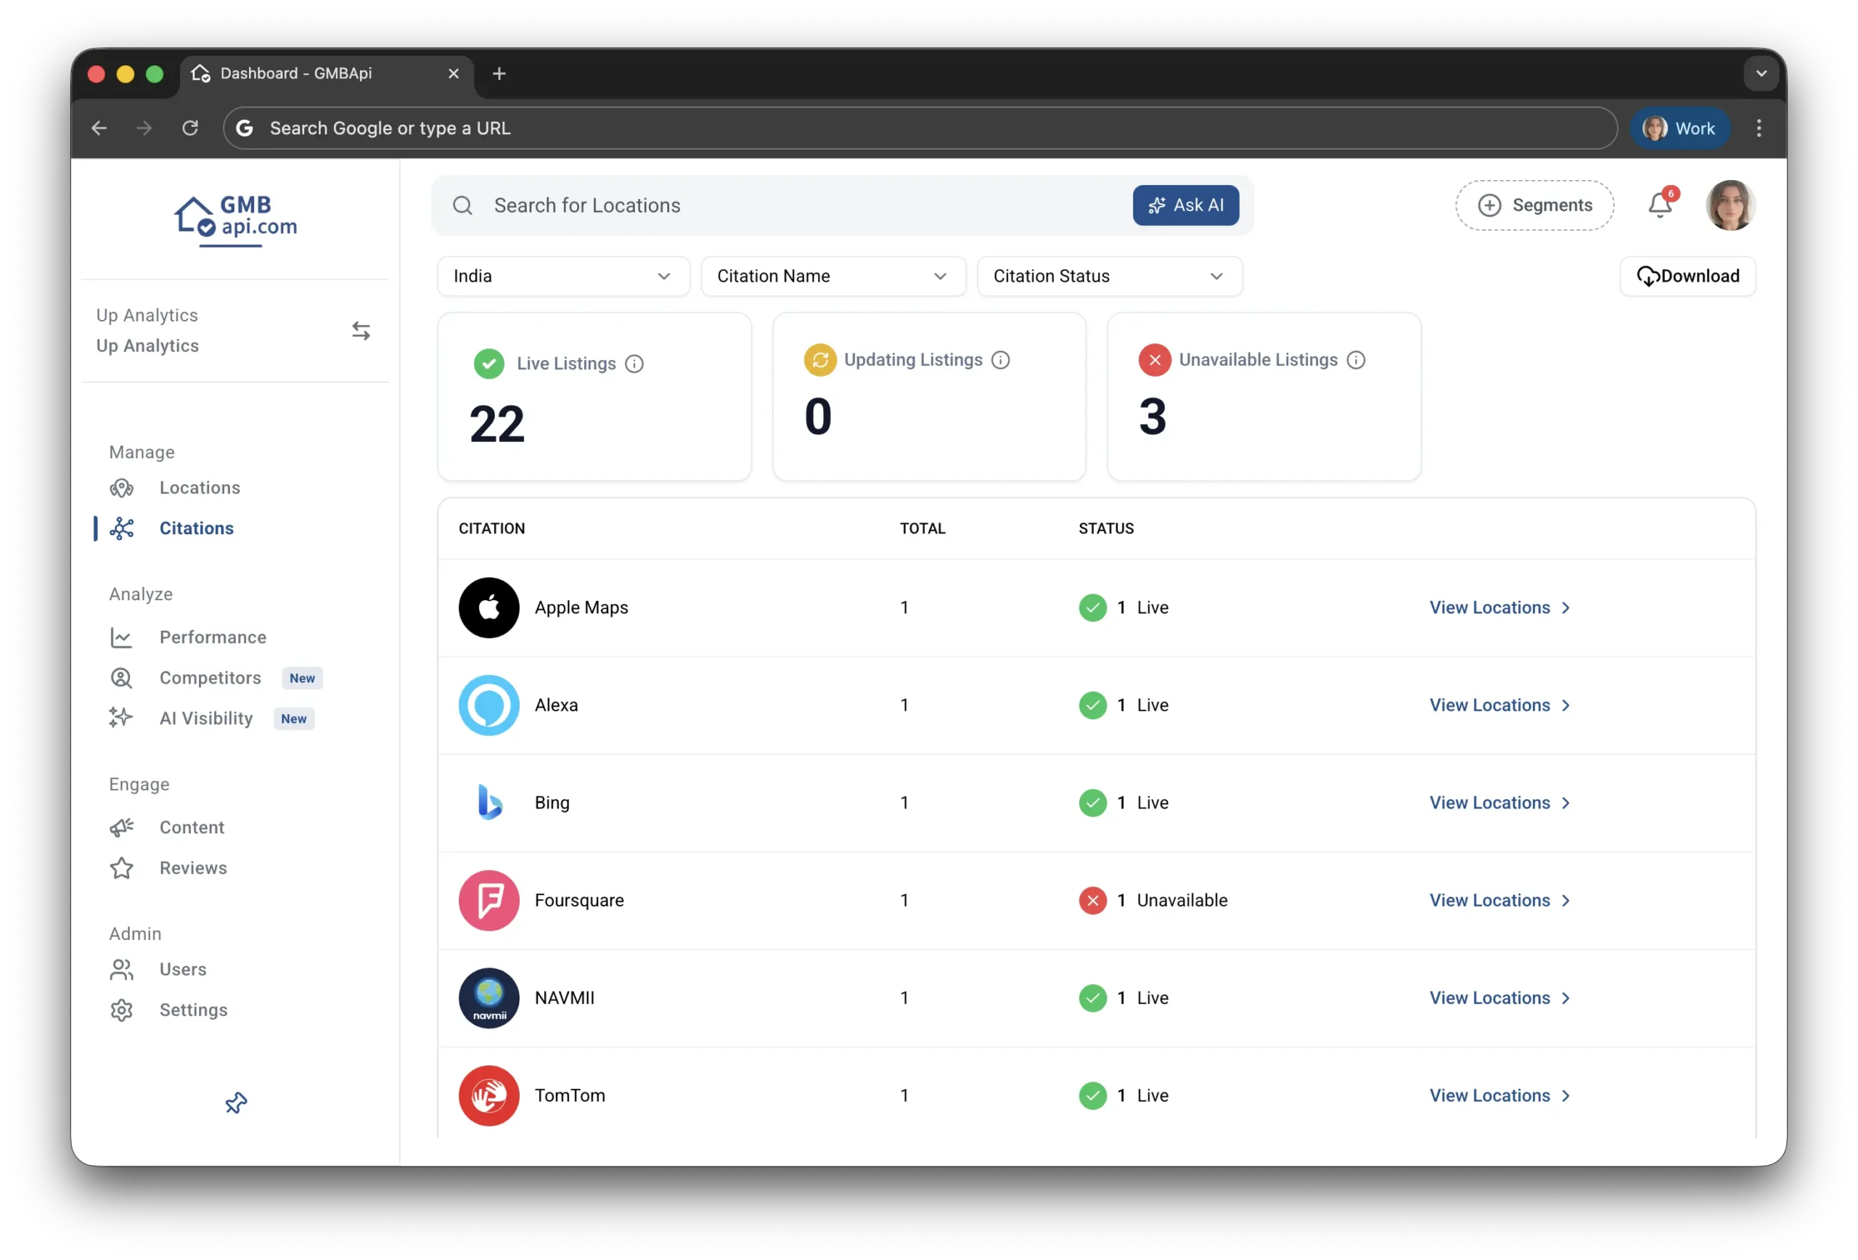Click the user profile avatar at top right
This screenshot has height=1260, width=1858.
[x=1730, y=206]
